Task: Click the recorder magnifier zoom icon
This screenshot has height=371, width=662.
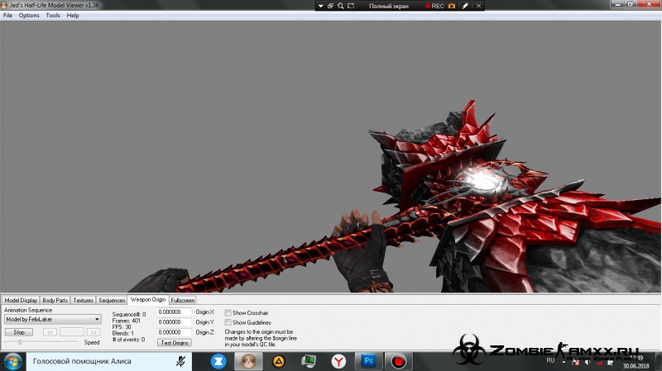Action: [x=341, y=6]
